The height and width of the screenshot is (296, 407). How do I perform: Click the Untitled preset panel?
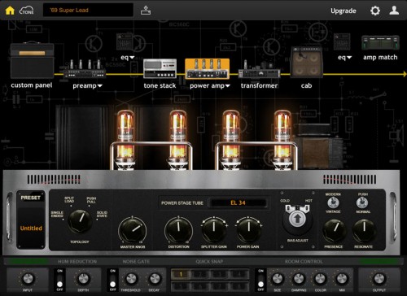[31, 220]
